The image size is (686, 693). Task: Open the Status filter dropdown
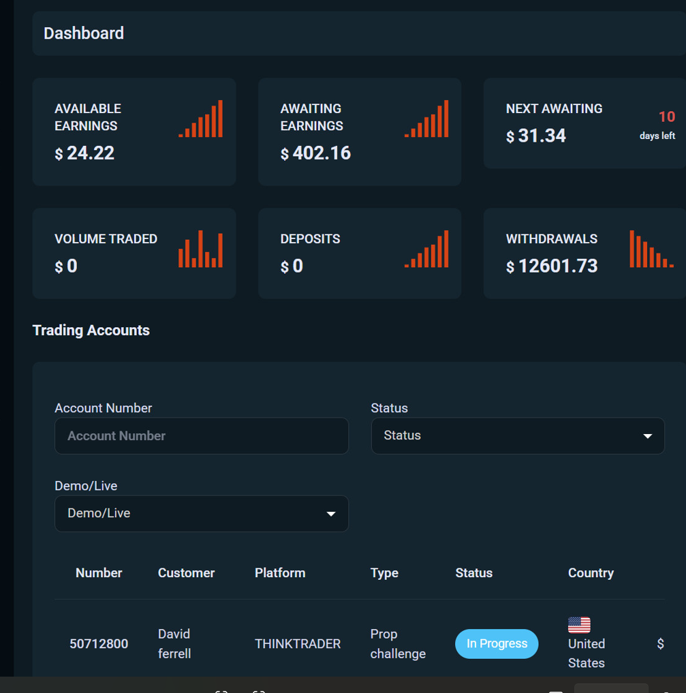[517, 435]
